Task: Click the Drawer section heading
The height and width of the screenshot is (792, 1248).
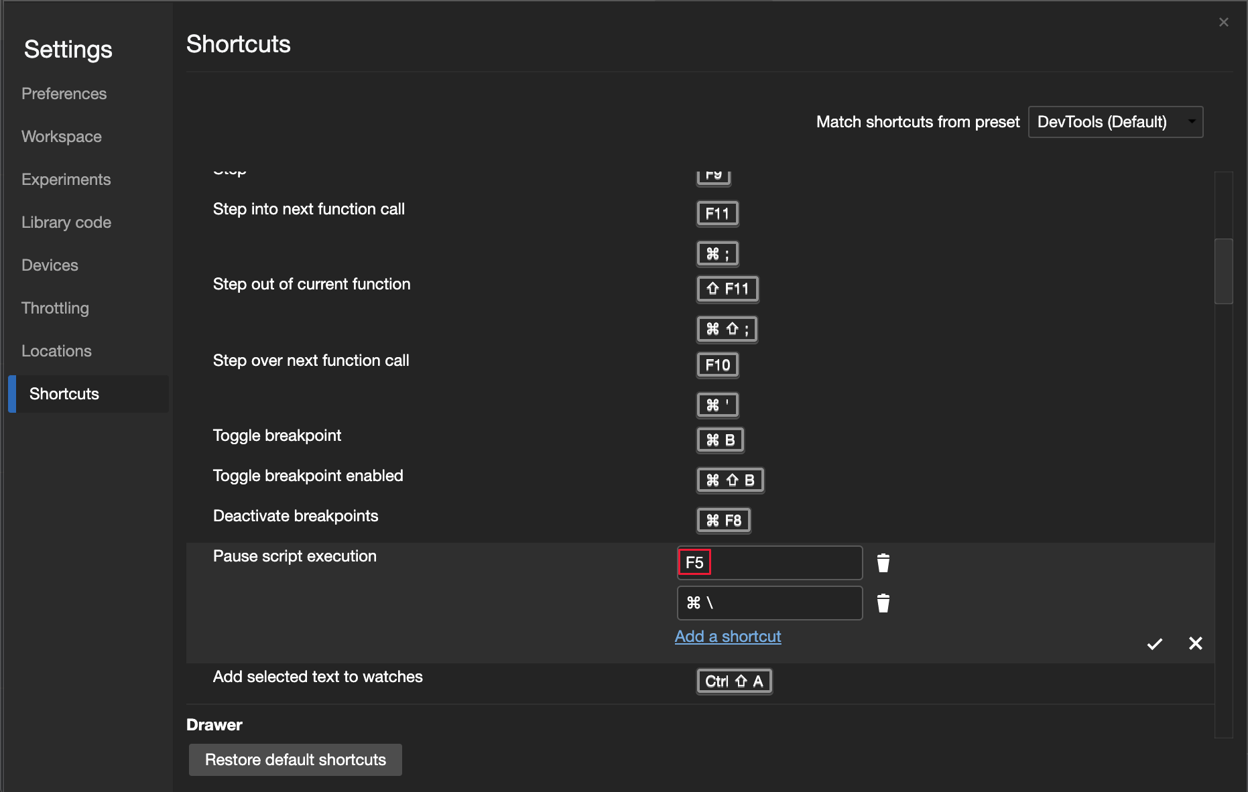Action: [x=214, y=725]
